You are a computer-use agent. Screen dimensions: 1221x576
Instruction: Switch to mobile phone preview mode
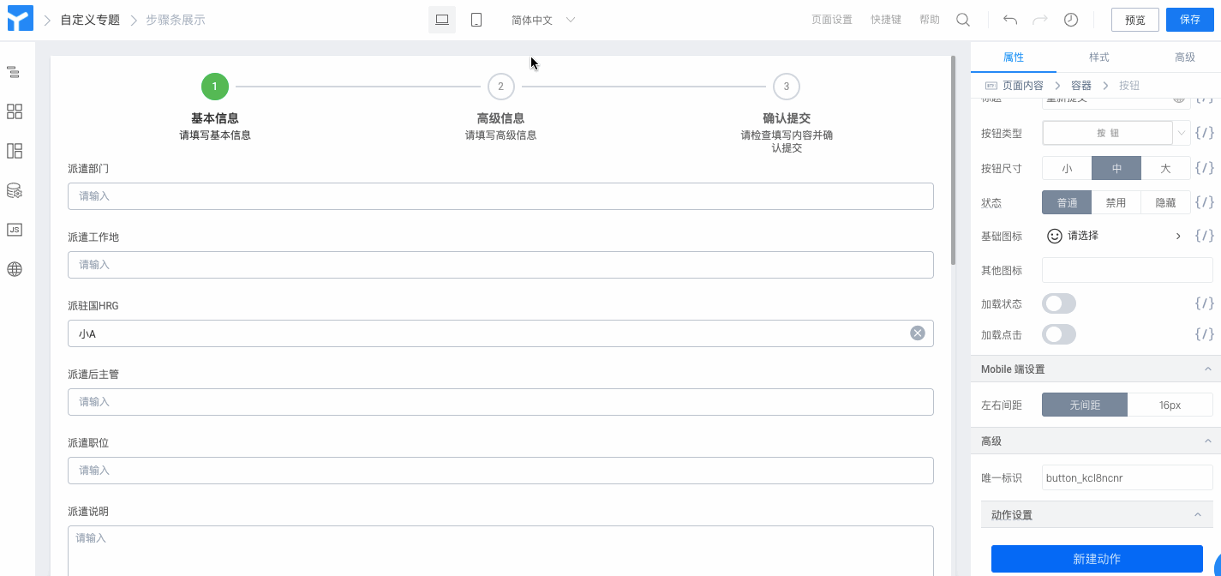coord(476,20)
